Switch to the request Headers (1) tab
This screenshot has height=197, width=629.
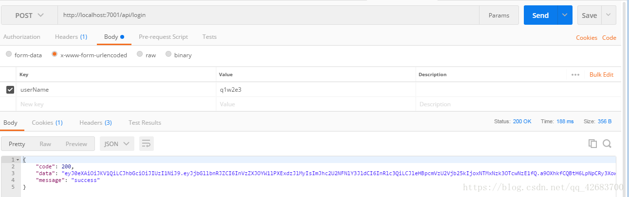point(71,37)
